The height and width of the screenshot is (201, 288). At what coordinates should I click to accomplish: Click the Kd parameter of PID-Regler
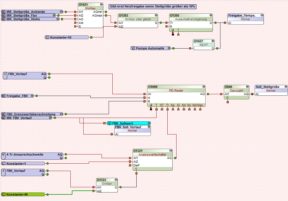[x=184, y=105]
